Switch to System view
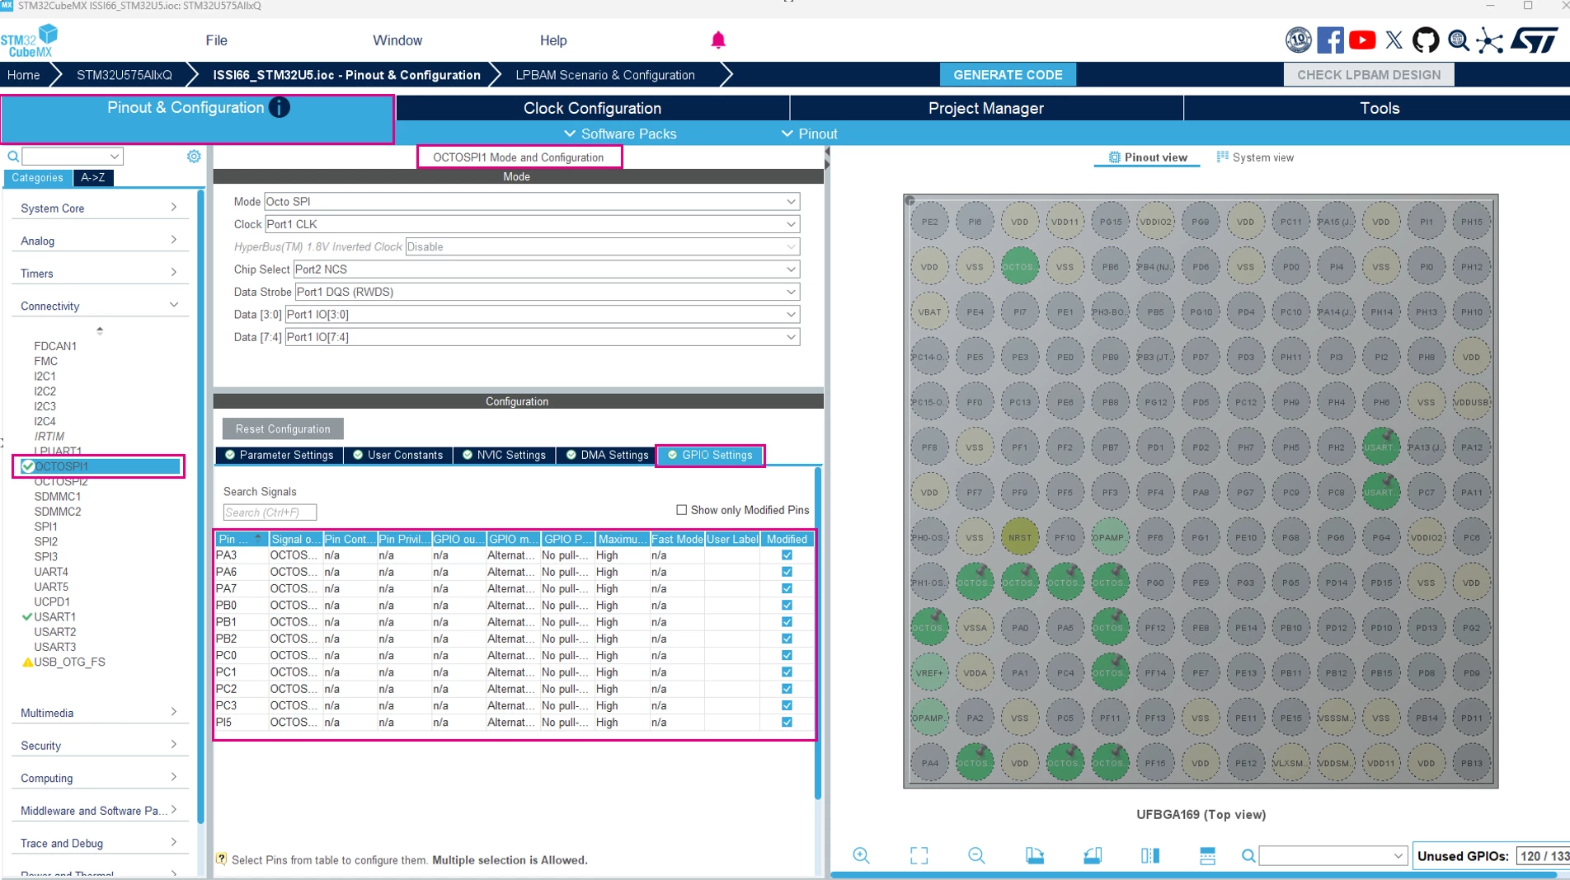 [1255, 157]
